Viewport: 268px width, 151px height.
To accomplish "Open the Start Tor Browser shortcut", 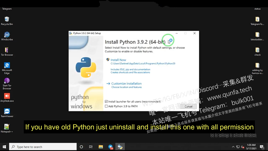I will pyautogui.click(x=7, y=84).
